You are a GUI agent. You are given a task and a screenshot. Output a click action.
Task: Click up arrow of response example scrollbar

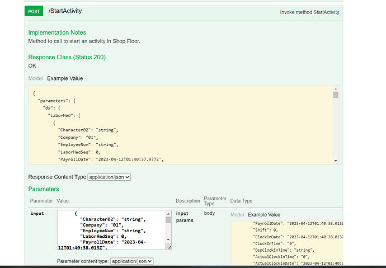336,88
